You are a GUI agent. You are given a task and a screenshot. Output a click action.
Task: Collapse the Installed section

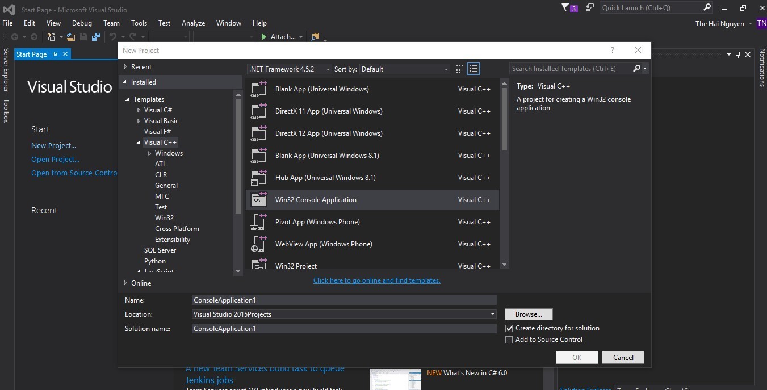125,82
